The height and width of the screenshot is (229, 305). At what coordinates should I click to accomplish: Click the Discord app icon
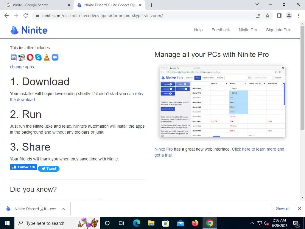(x=13, y=57)
